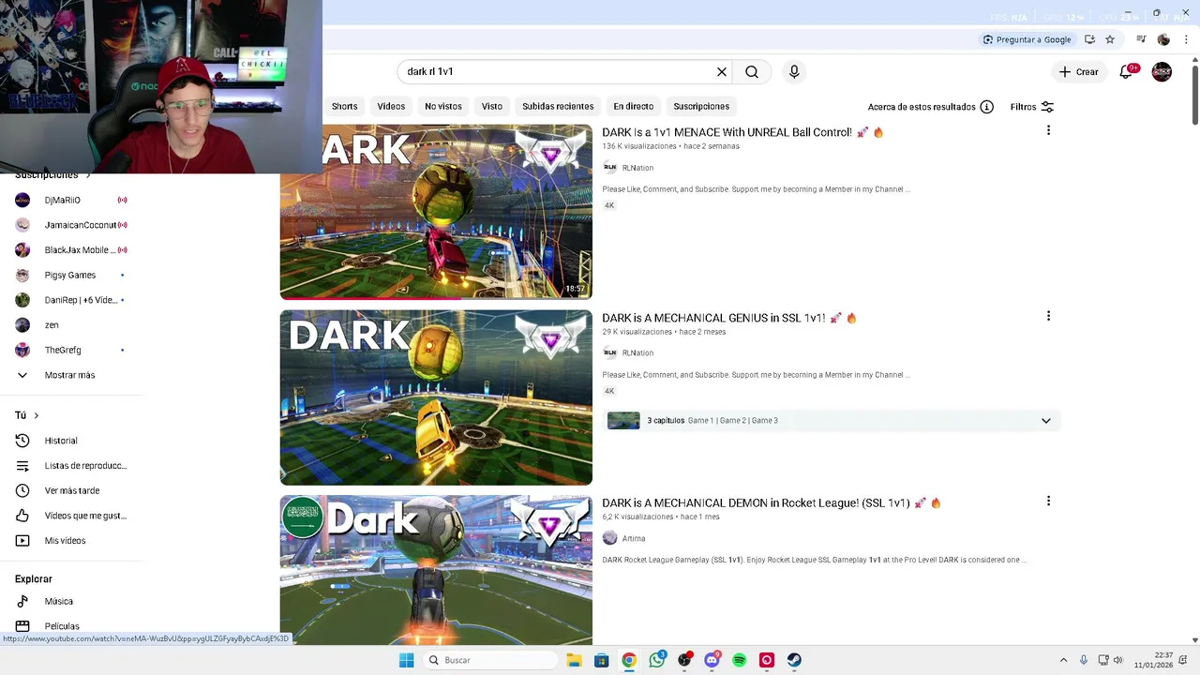
Task: Click the install app icon in address bar
Action: 1089,39
